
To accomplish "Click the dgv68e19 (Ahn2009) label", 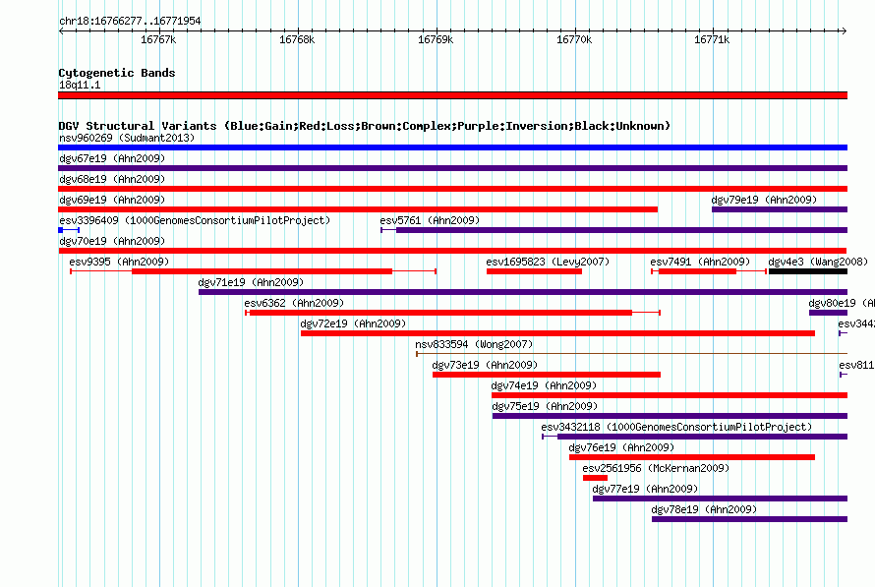I will [112, 179].
